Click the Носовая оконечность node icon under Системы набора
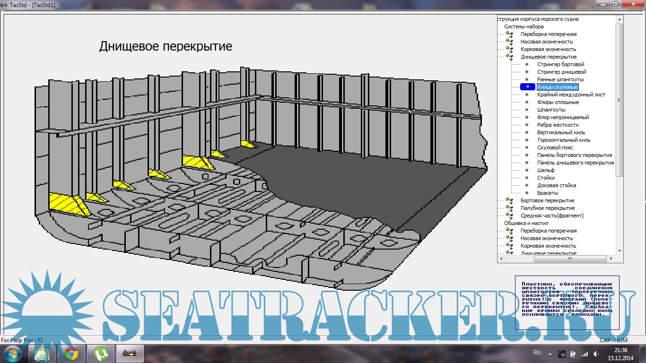Viewport: 646px width, 363px height. point(509,42)
